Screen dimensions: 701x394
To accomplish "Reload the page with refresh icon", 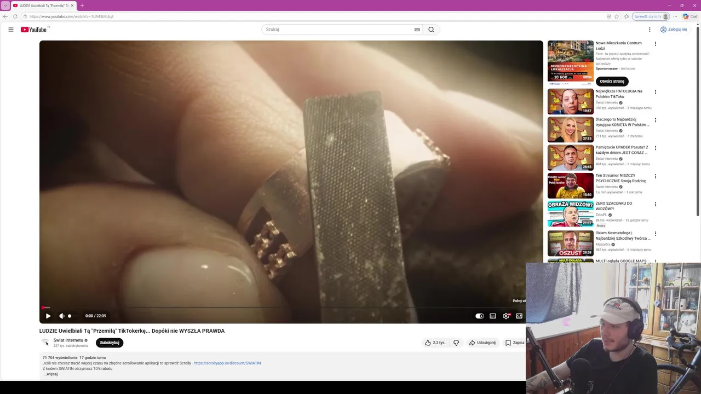I will tap(15, 16).
